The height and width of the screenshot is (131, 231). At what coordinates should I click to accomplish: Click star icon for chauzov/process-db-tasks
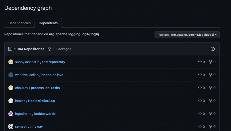(200, 88)
